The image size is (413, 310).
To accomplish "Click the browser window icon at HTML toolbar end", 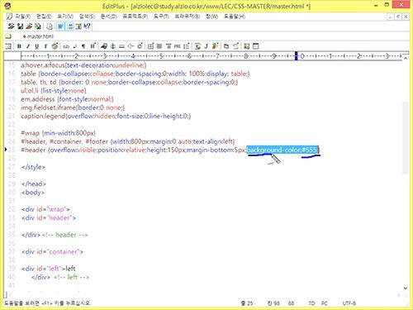I will 255,46.
